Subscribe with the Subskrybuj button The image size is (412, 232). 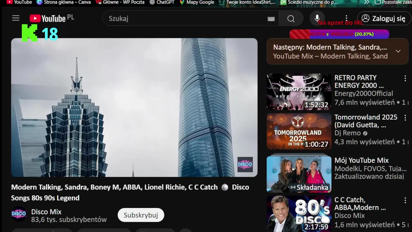click(x=141, y=215)
